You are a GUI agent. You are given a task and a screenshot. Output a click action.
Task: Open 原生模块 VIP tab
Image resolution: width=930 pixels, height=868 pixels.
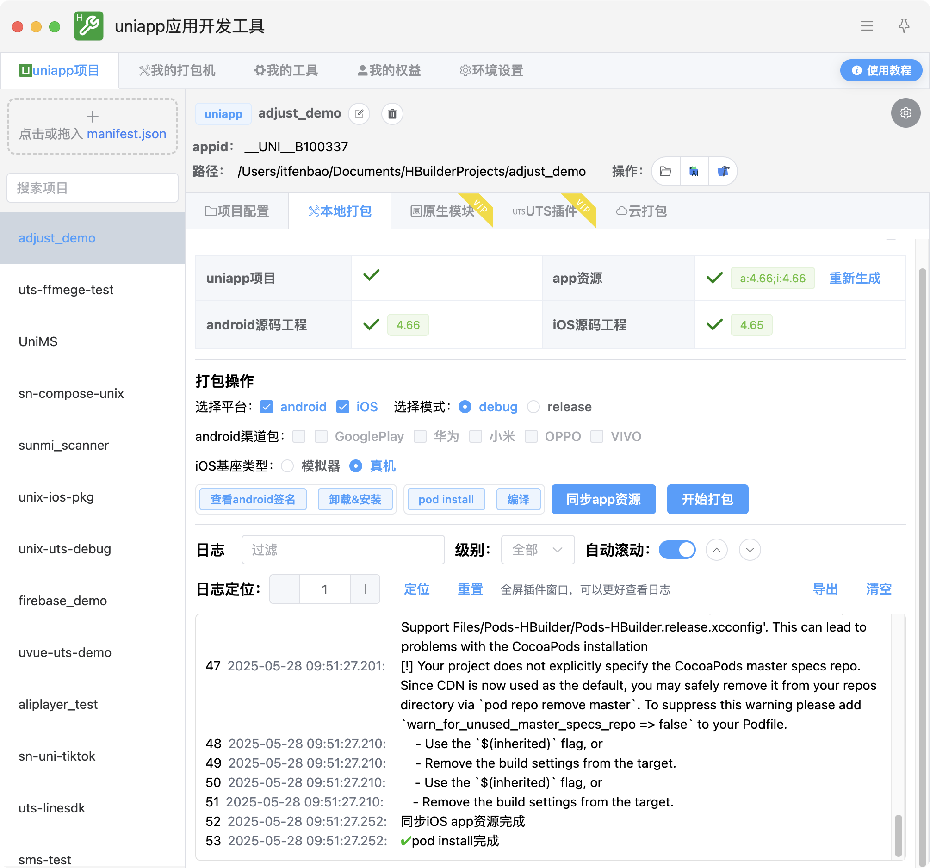pyautogui.click(x=442, y=211)
